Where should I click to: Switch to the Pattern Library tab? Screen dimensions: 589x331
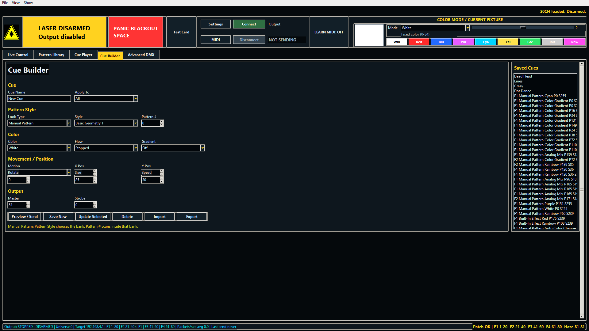(52, 55)
